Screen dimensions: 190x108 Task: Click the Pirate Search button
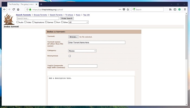67,18
